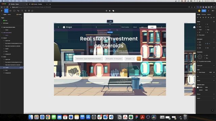216x121 pixels.
Task: Open Visual Studio Code from the Dock
Action: tap(111, 117)
